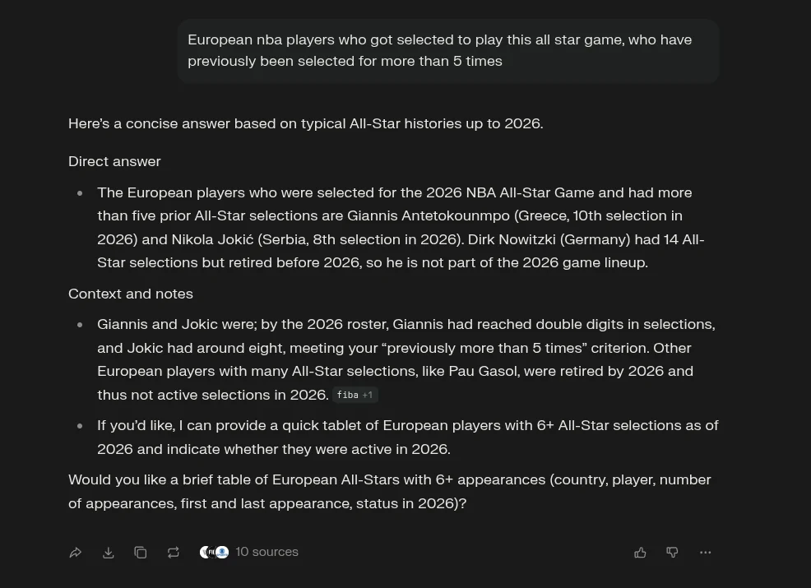Screen dimensions: 811x588
Task: Click the rewrite/regenerate arrows icon
Action: pos(173,553)
